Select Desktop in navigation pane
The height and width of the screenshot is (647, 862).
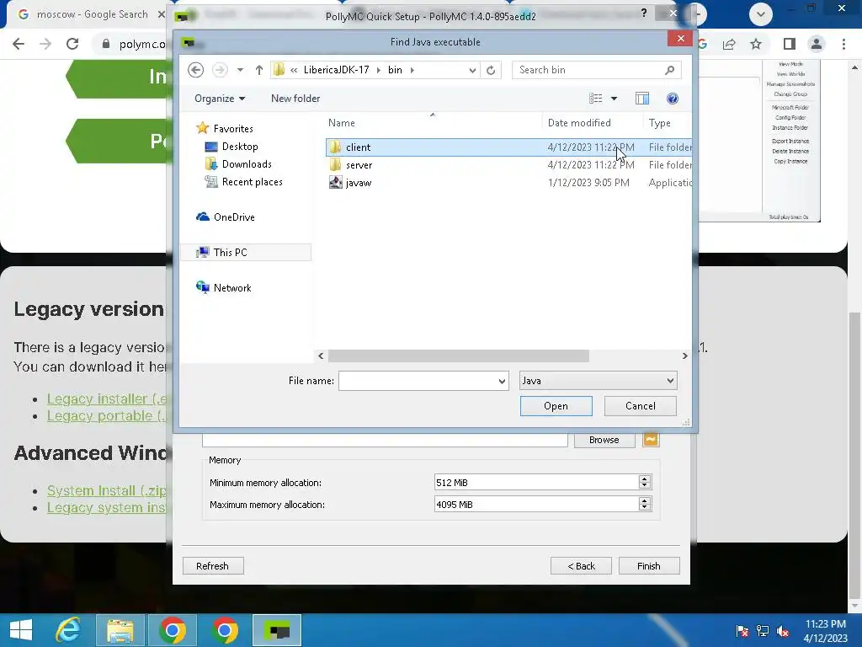(x=240, y=147)
